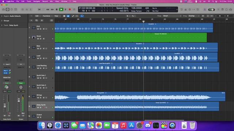Open the Toolbar button in control bar
The width and height of the screenshot is (234, 131).
[x=15, y=9]
